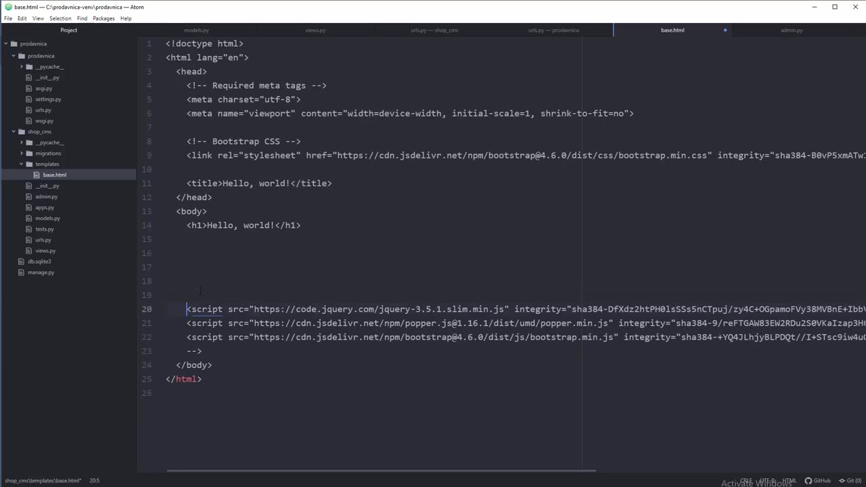Click HTML grammar selector in status bar
Viewport: 866px width, 487px height.
789,481
